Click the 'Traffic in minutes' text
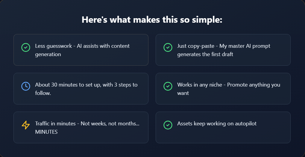 click(x=55, y=124)
